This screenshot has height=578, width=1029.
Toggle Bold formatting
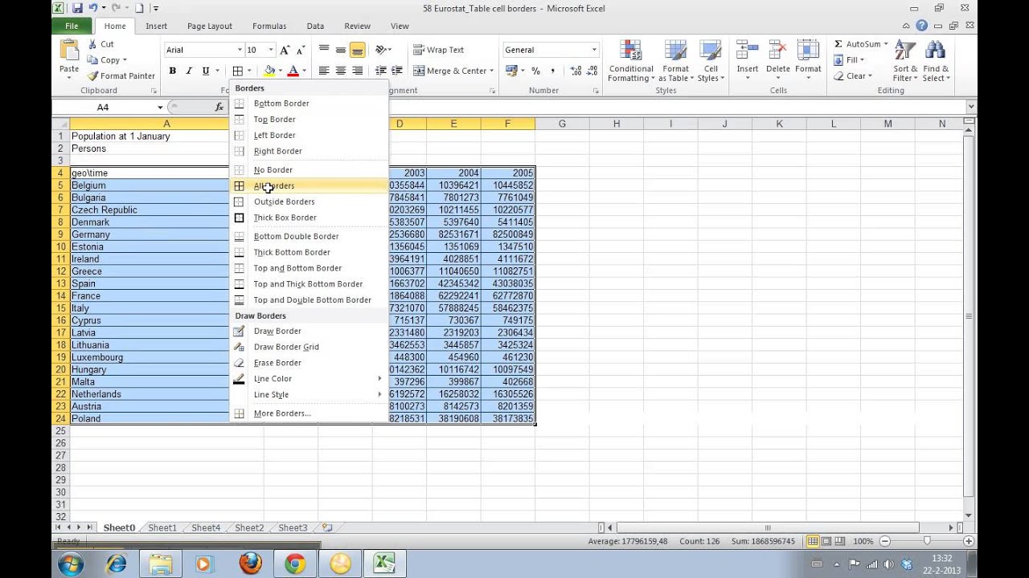[x=172, y=71]
